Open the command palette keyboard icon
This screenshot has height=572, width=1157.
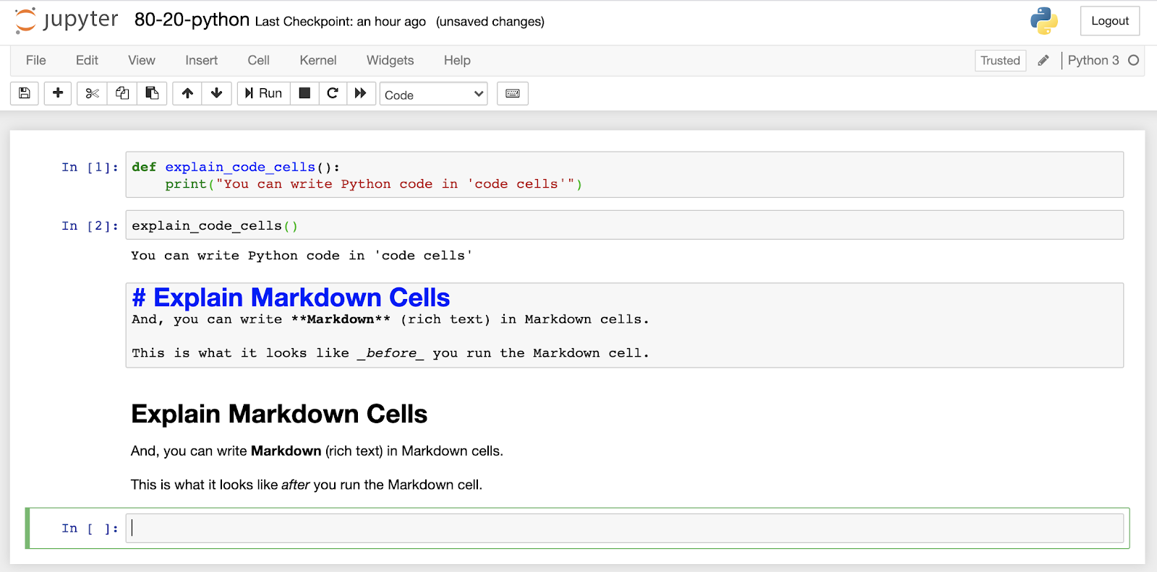click(513, 93)
